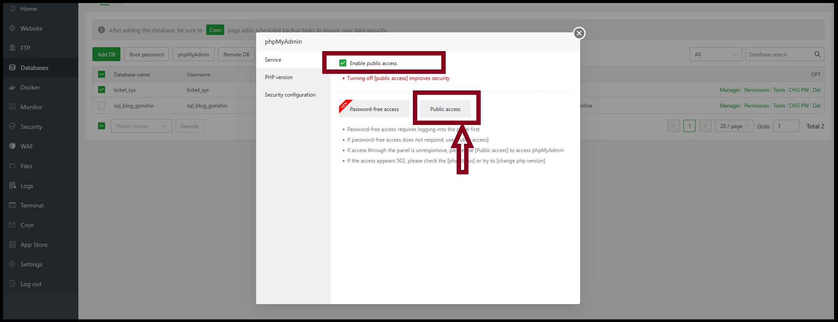Click the Log out icon
This screenshot has height=322, width=838.
(12, 284)
